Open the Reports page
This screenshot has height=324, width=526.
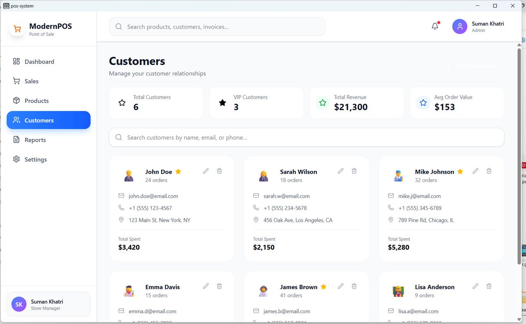point(49,139)
